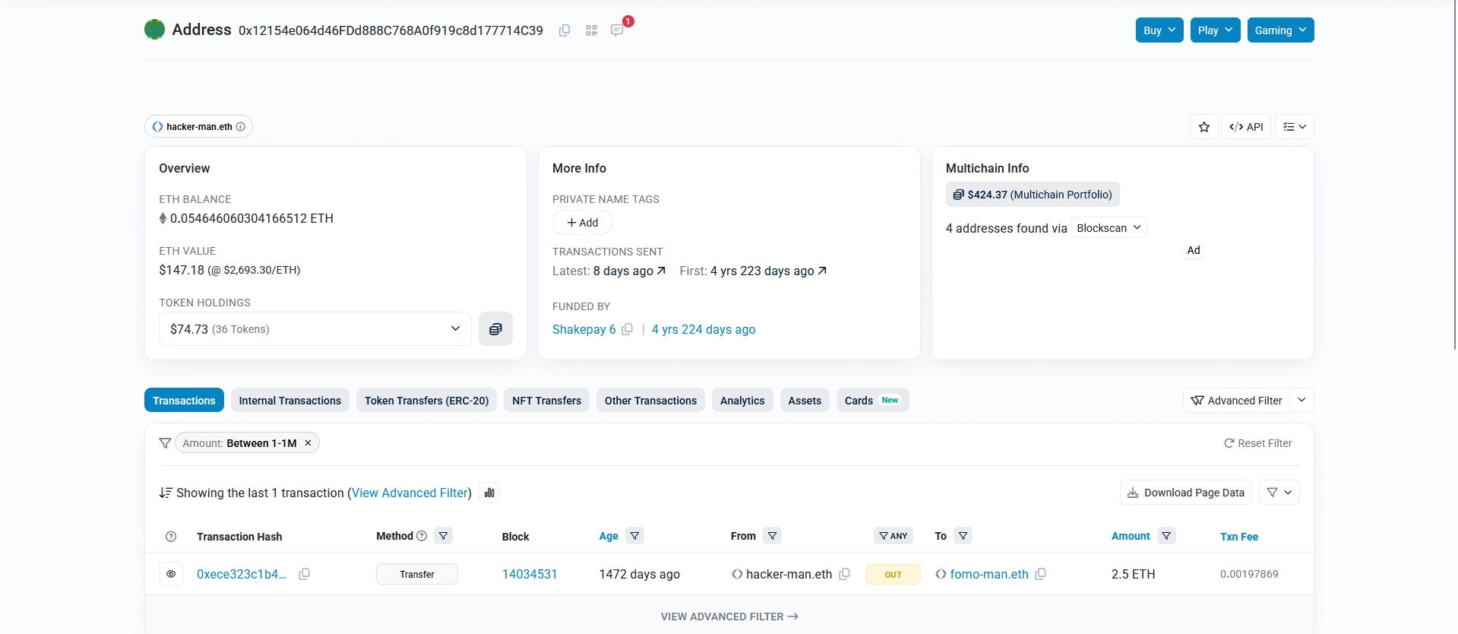
Task: Open the transaction chart statistics icon
Action: [x=489, y=493]
